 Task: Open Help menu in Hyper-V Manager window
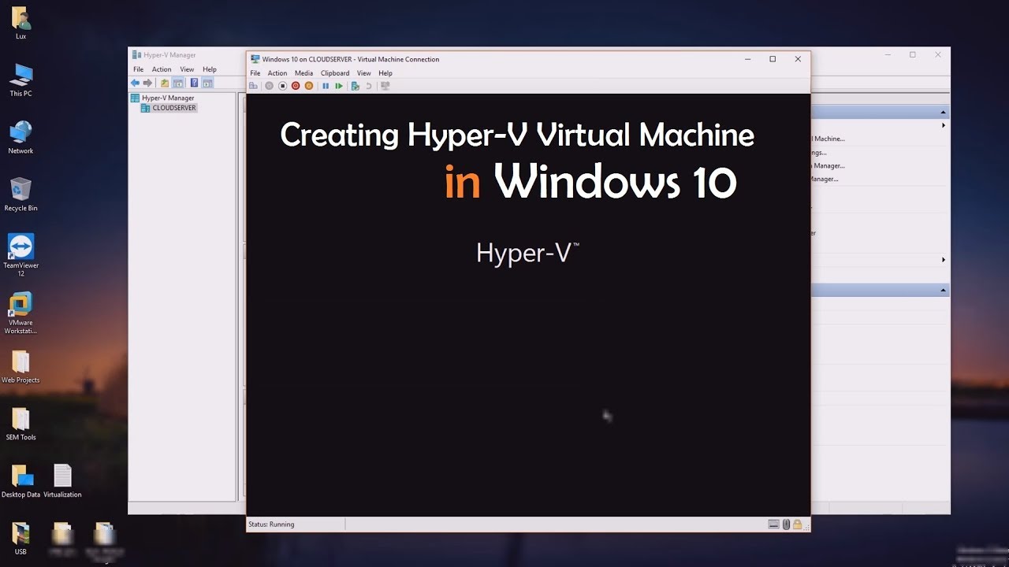click(x=209, y=69)
